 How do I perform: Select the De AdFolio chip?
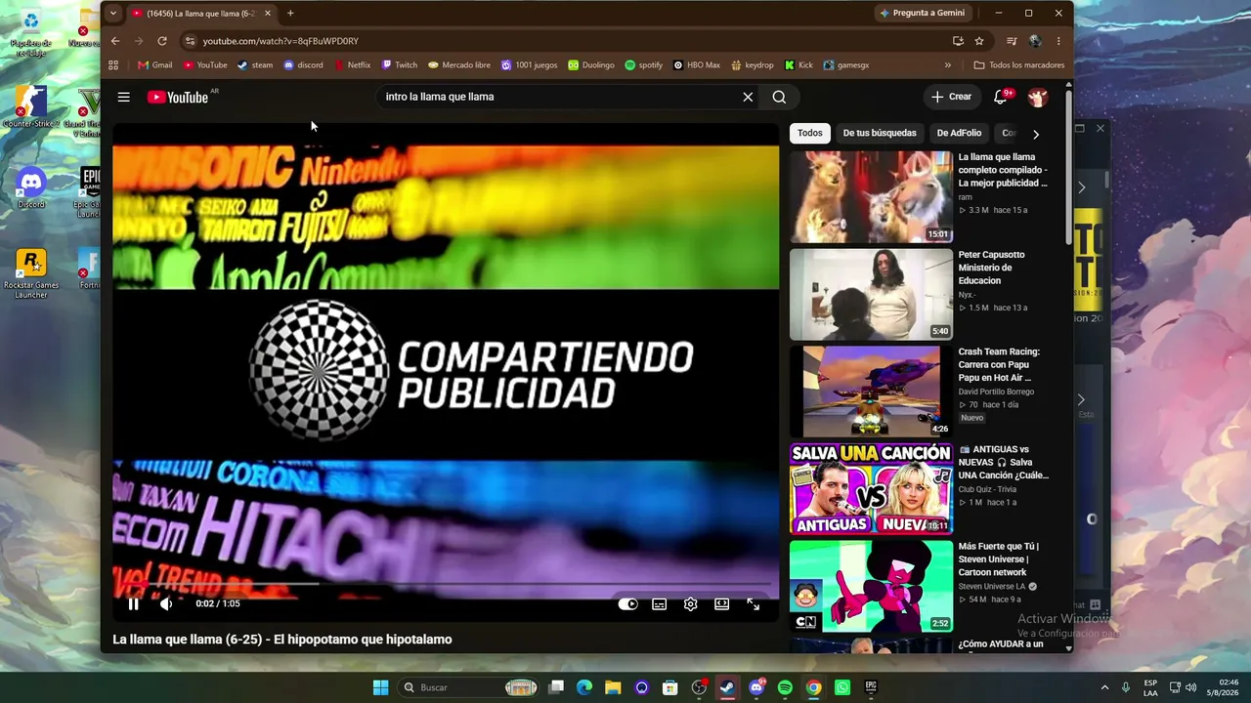(x=959, y=133)
